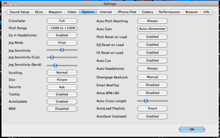Click the Jog Sensitivity (Cue) slider handle

52,57
